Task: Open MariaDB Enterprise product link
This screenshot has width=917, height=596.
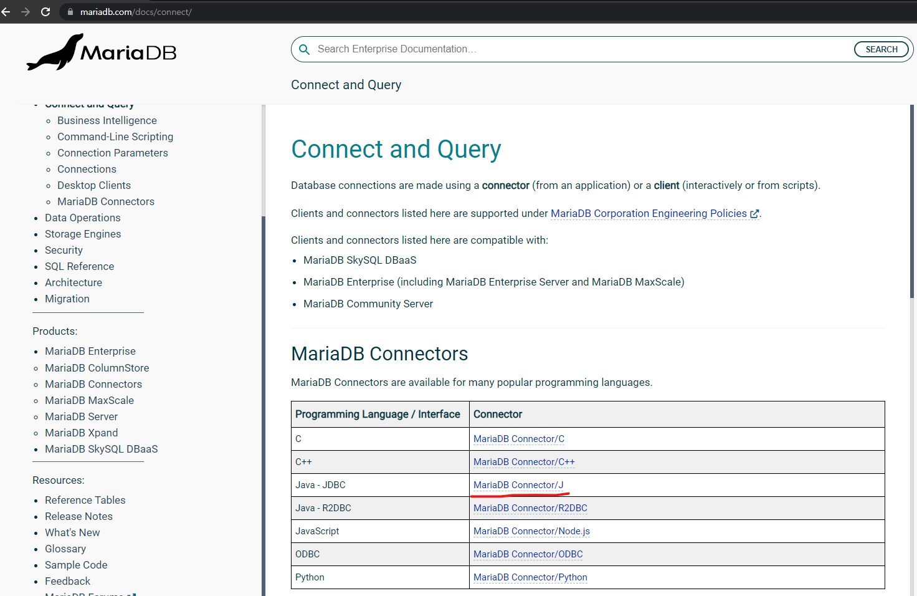Action: pos(90,351)
